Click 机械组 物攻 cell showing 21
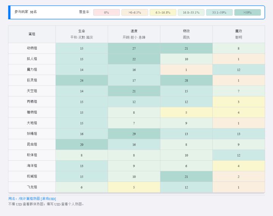273x216 pixels. [186, 177]
